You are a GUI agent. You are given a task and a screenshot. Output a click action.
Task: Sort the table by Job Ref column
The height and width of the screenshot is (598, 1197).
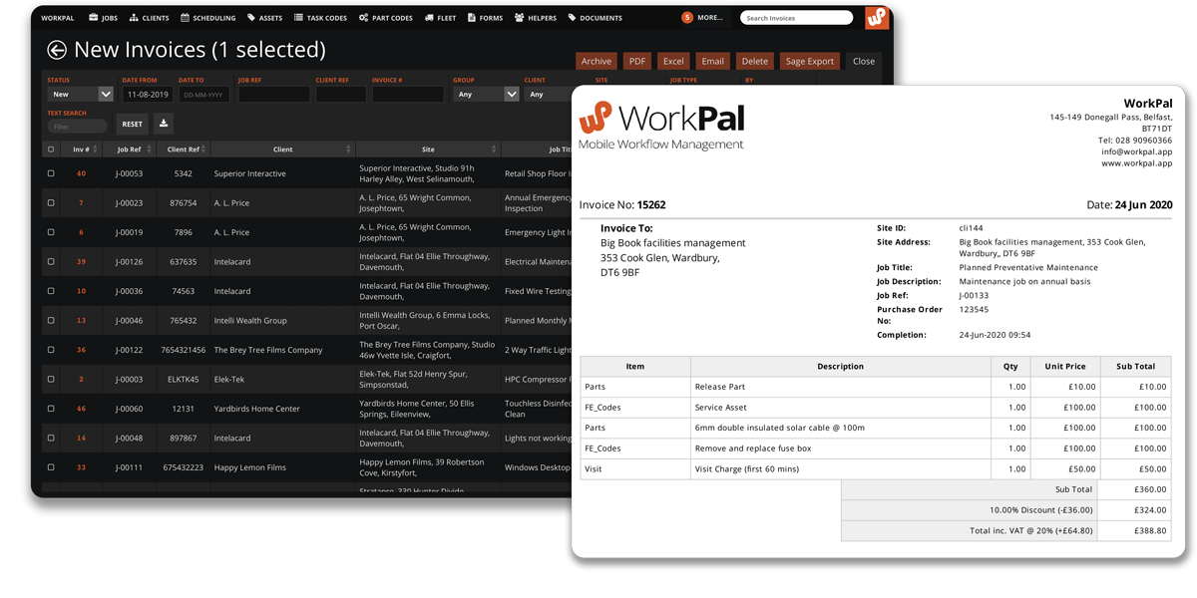pyautogui.click(x=130, y=149)
